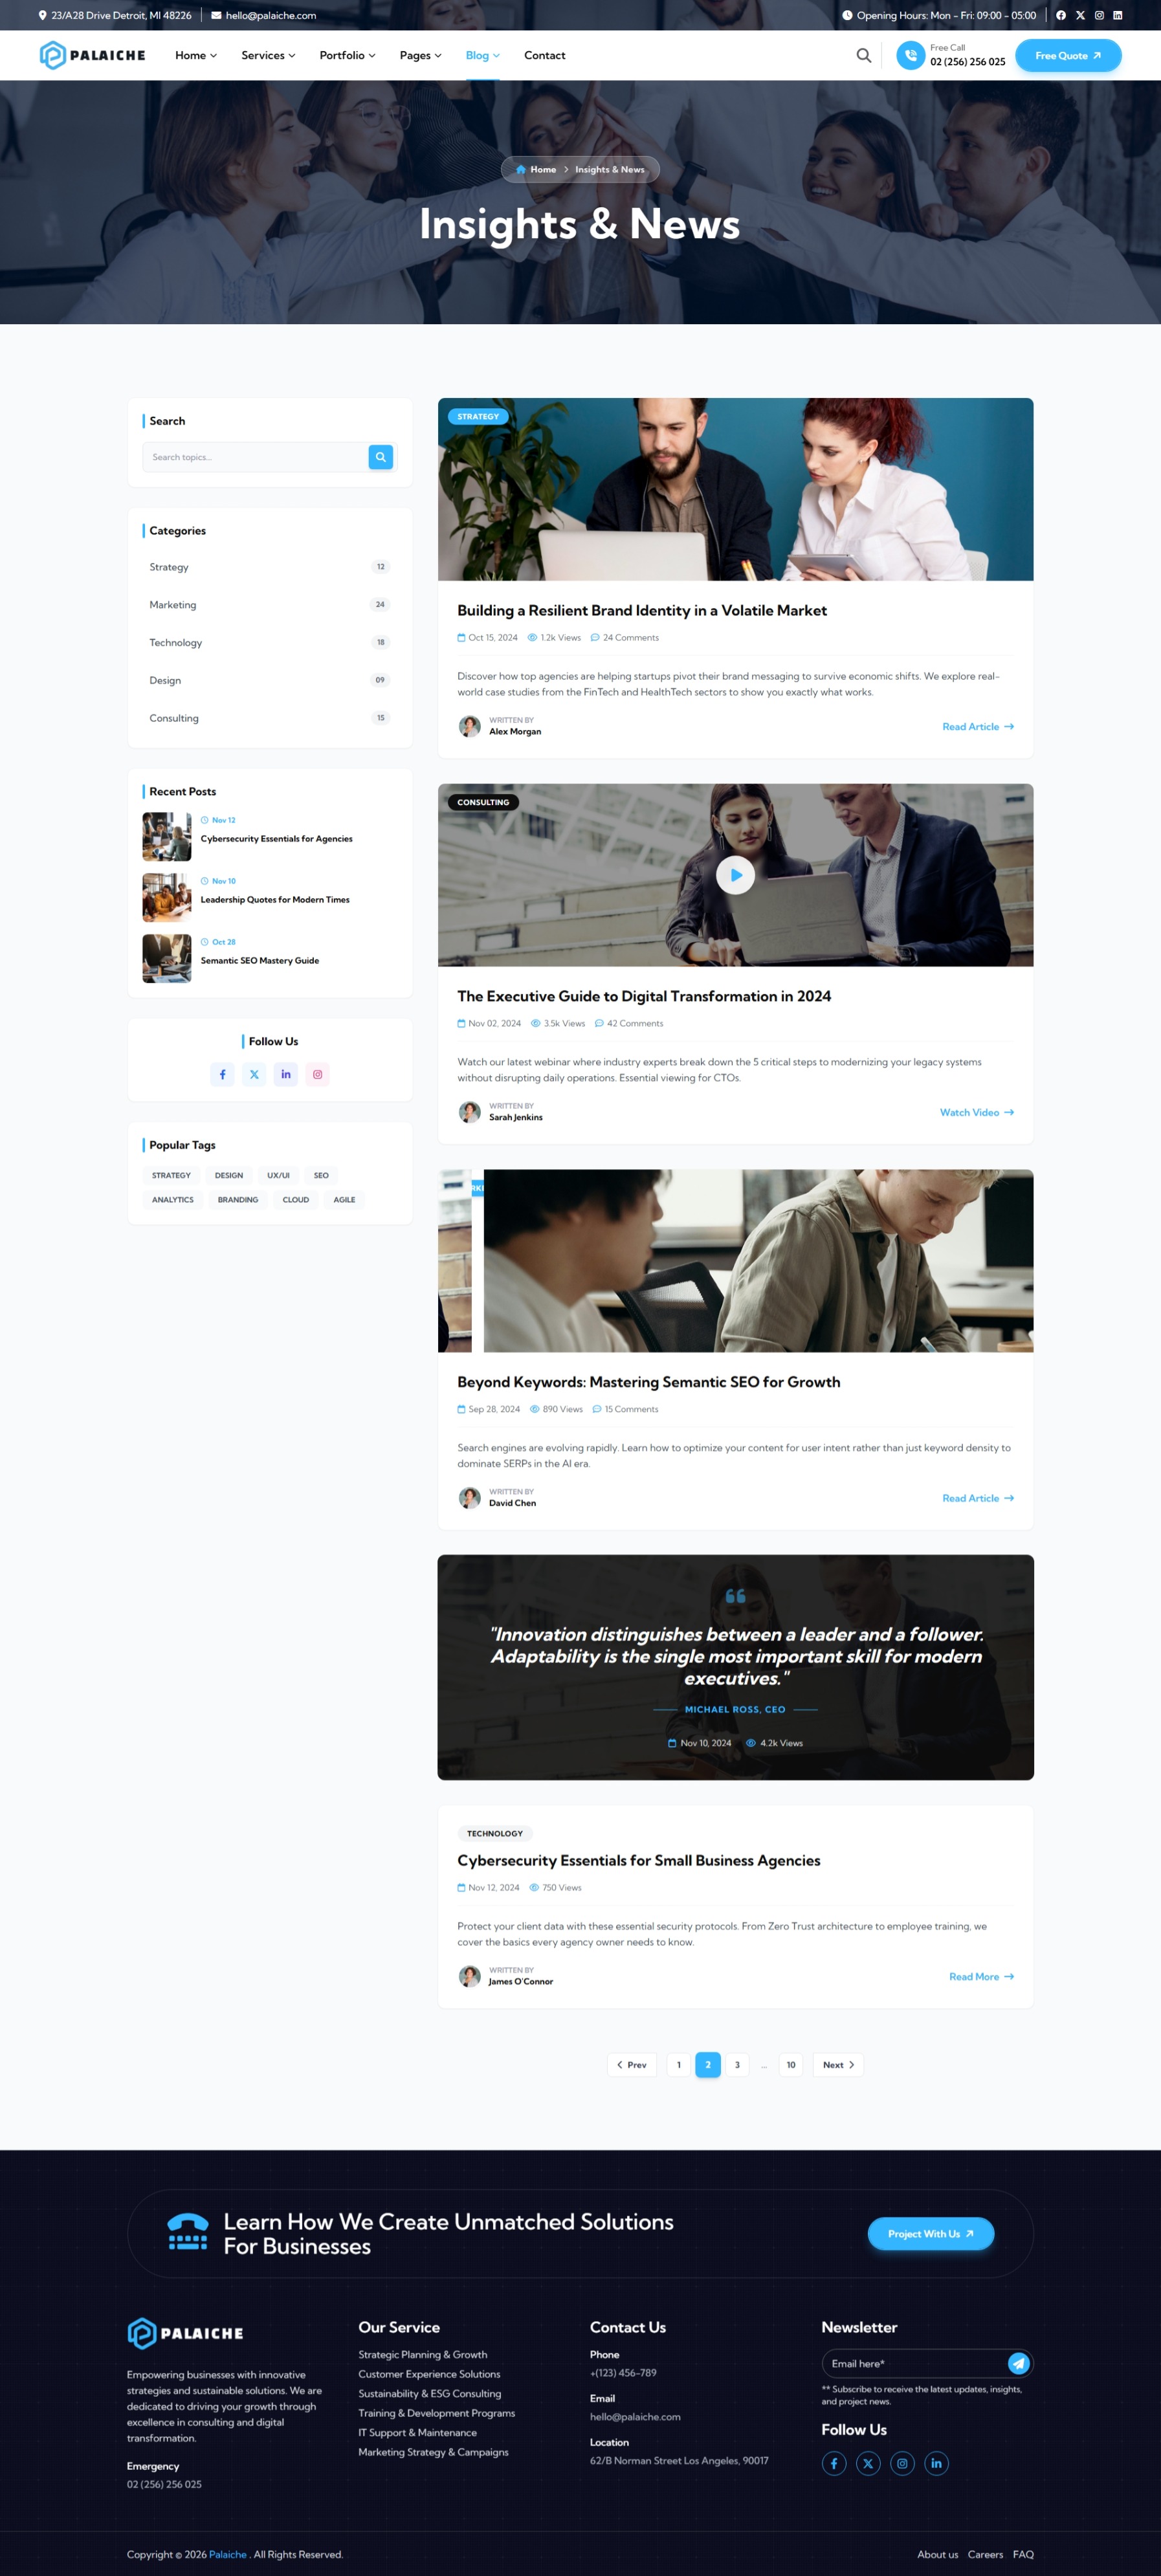Open footer X circle icon
Image resolution: width=1161 pixels, height=2576 pixels.
click(868, 2463)
